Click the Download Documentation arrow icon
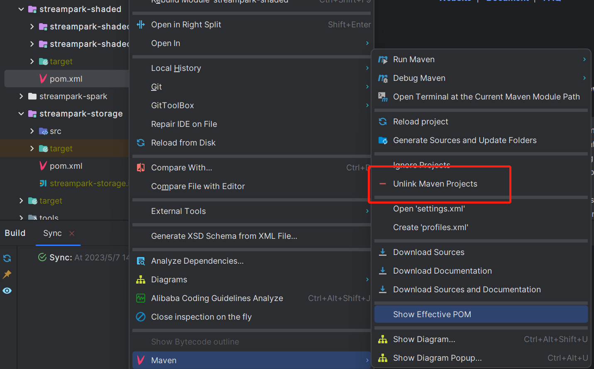 (383, 271)
